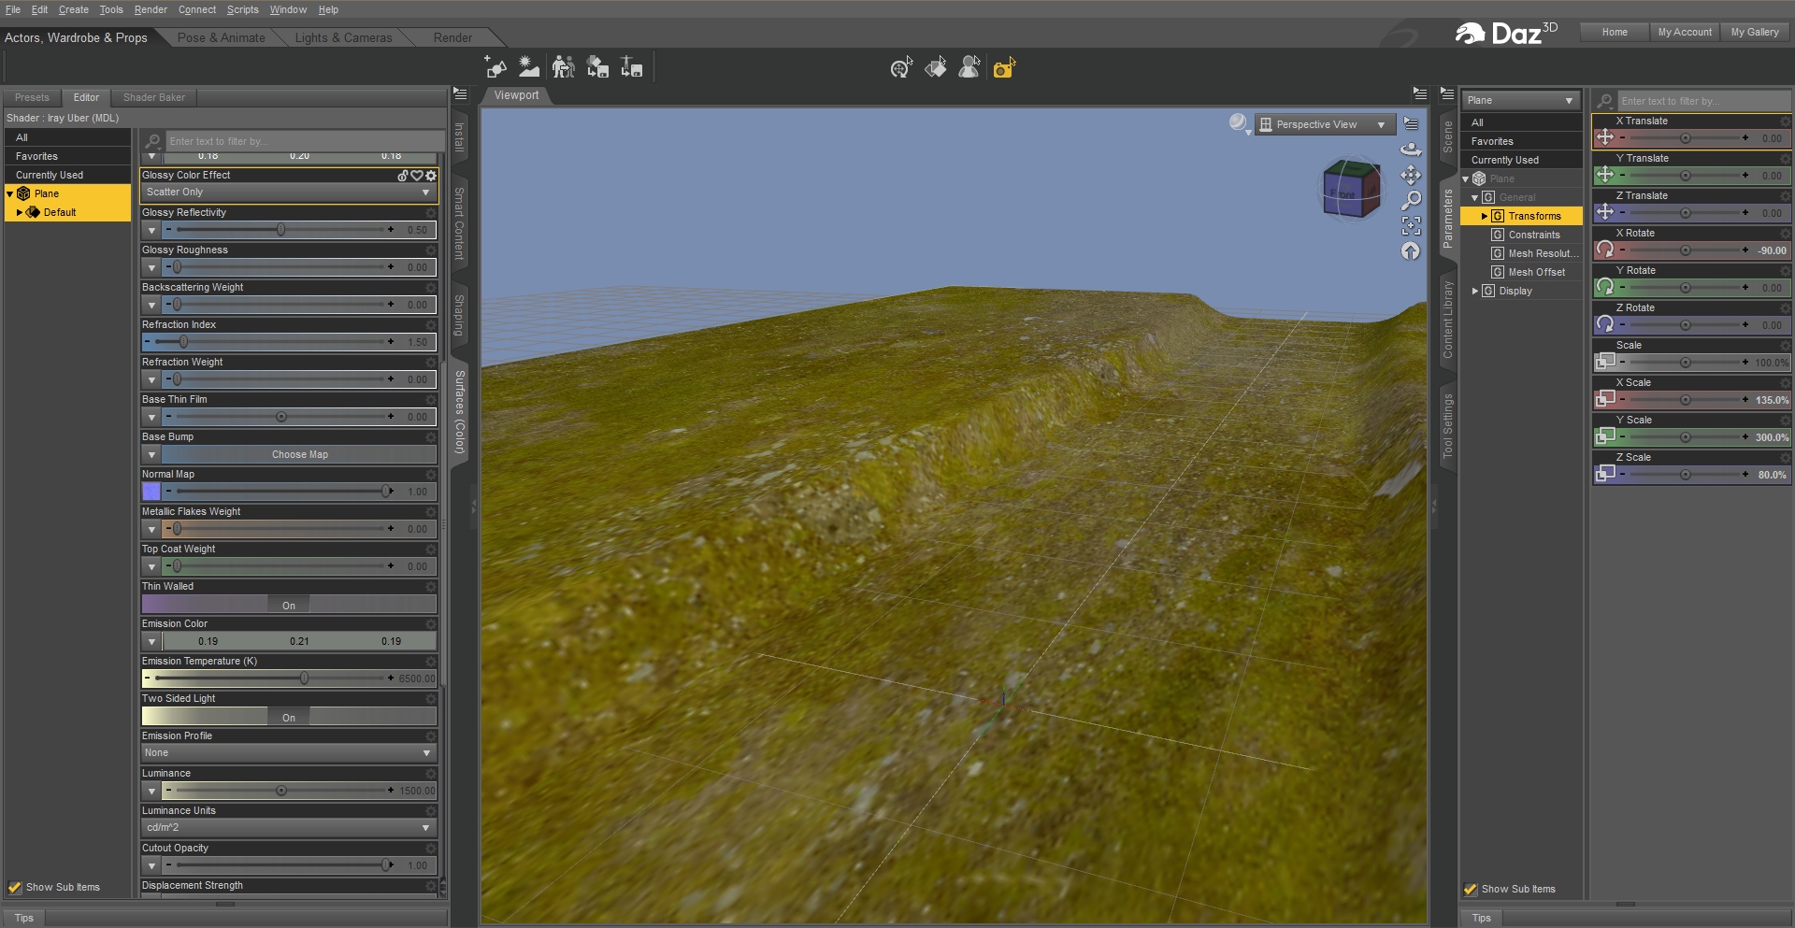Click the gear icon for X Scale
The height and width of the screenshot is (928, 1795).
point(1785,382)
